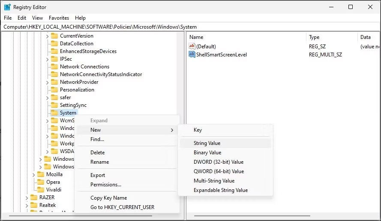Open the Favorites menu
The width and height of the screenshot is (381, 221).
(59, 18)
